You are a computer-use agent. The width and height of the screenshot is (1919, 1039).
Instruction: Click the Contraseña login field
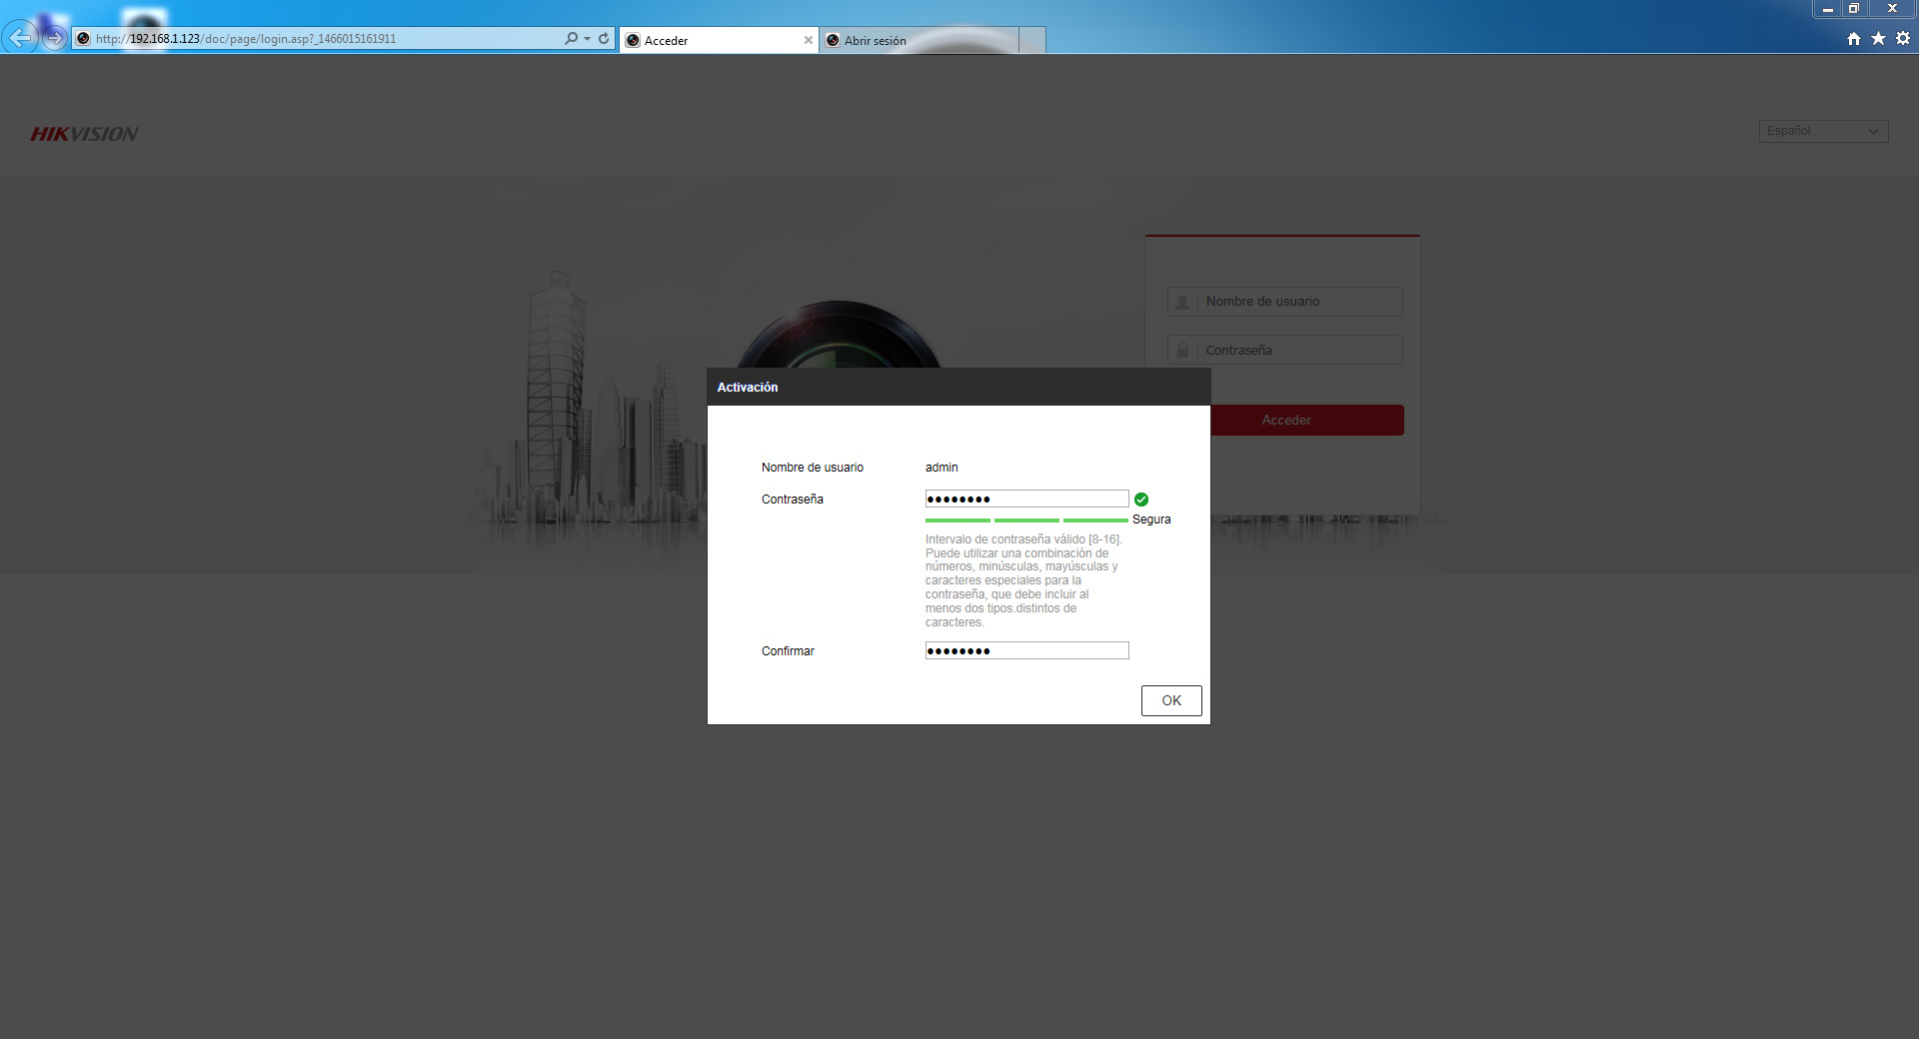pyautogui.click(x=1284, y=350)
